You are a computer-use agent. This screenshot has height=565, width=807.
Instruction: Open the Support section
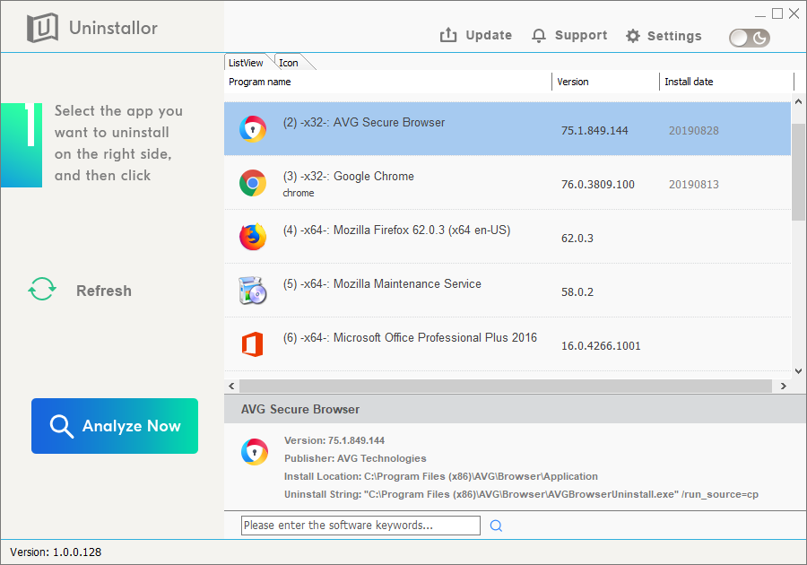click(x=569, y=35)
